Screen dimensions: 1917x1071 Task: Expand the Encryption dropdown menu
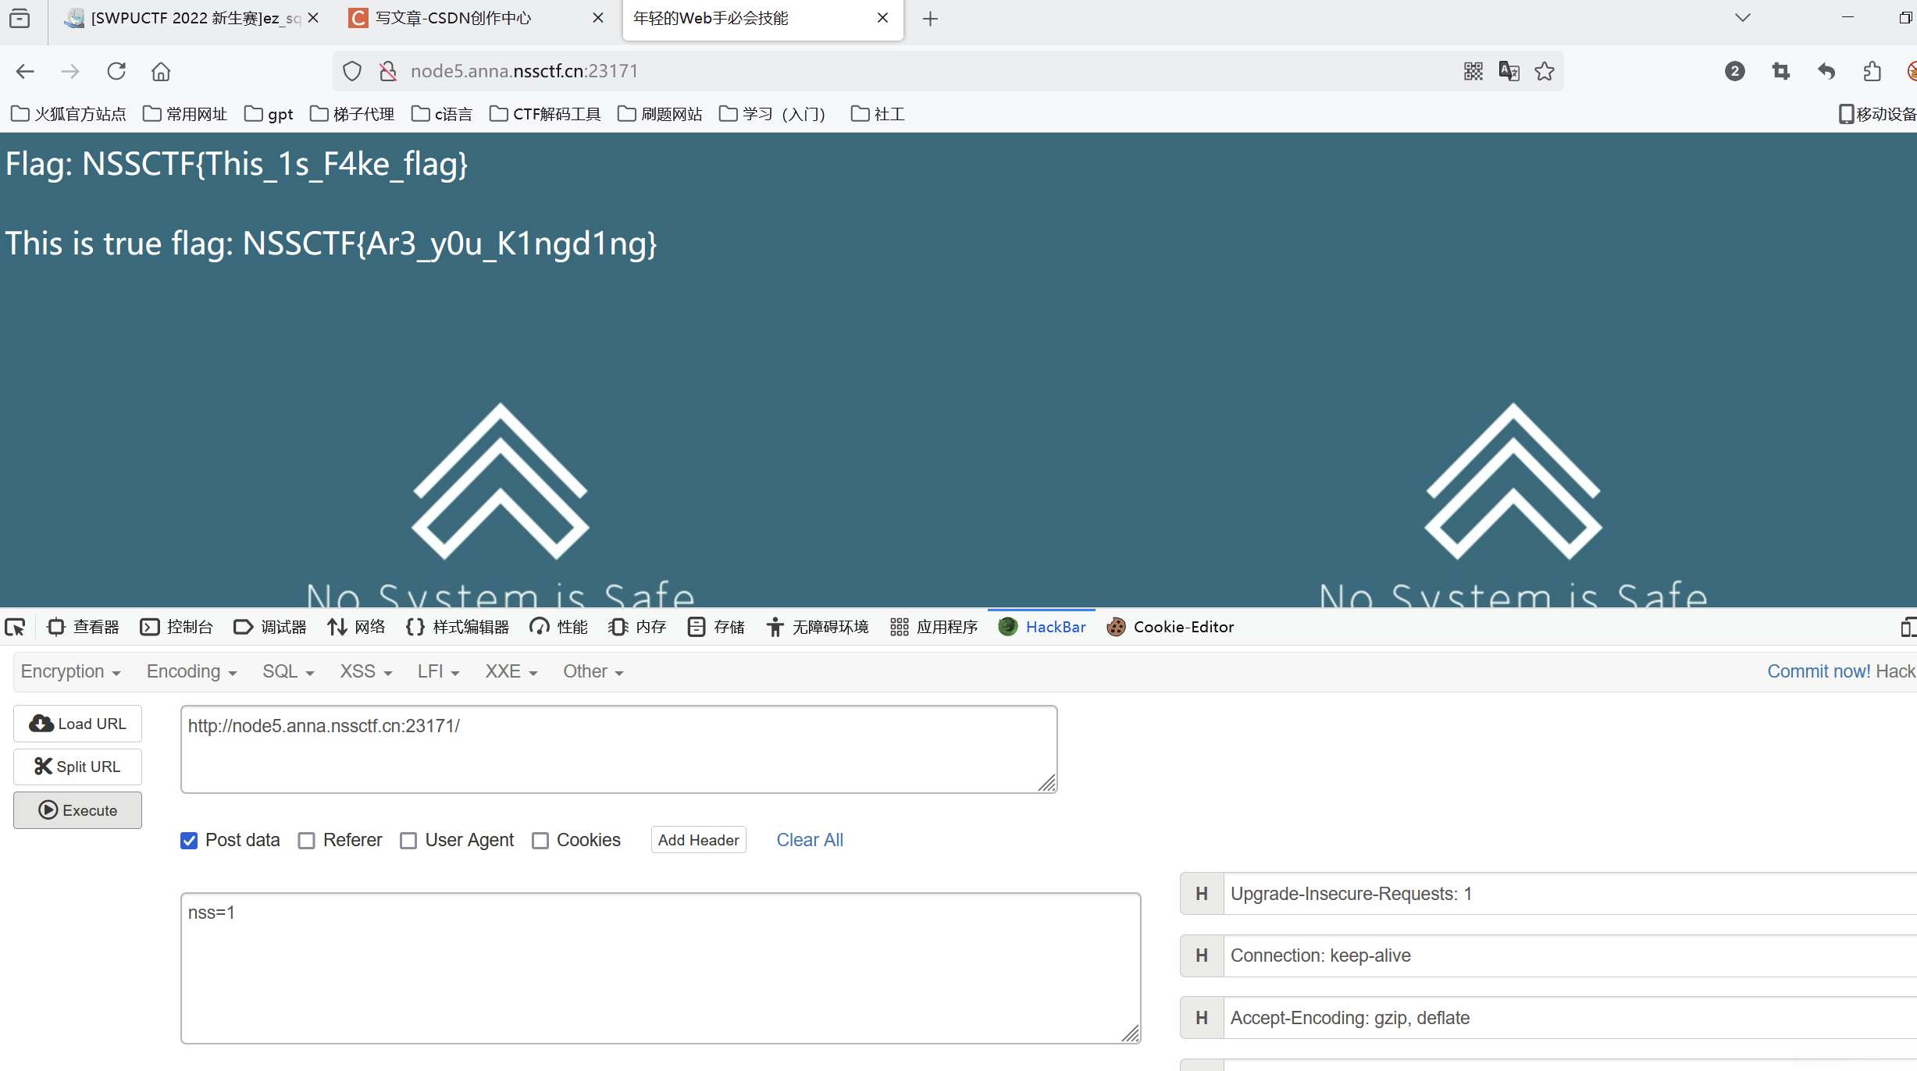coord(70,671)
